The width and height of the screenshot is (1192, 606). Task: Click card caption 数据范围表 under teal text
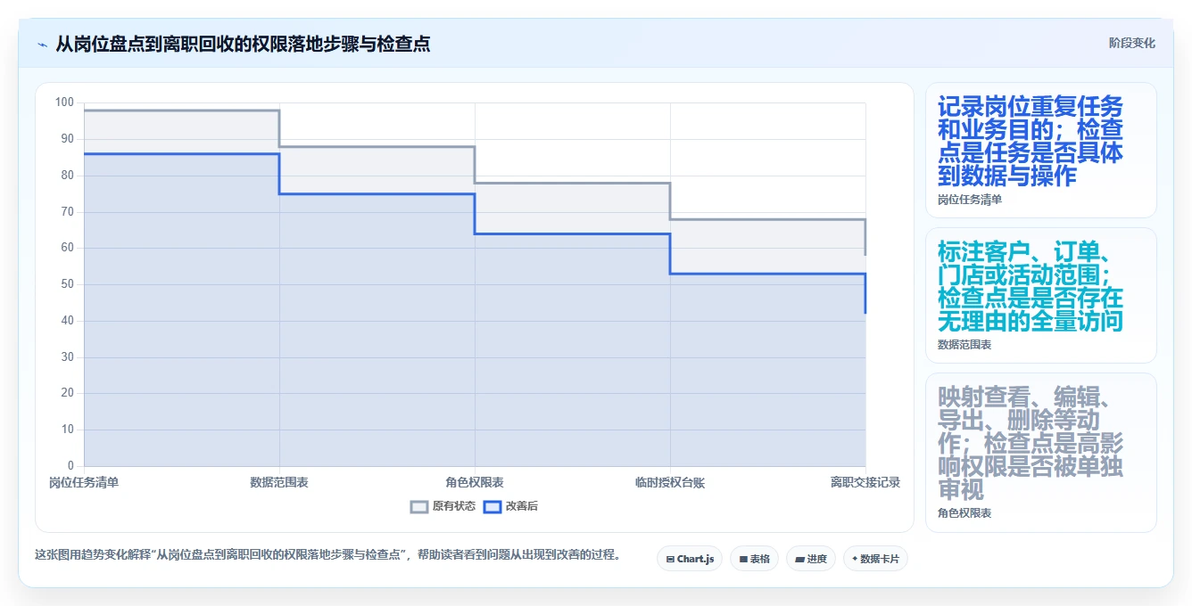[x=964, y=344]
